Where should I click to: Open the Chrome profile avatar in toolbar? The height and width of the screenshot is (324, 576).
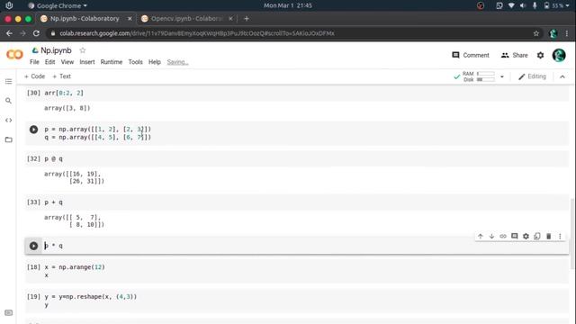click(553, 33)
